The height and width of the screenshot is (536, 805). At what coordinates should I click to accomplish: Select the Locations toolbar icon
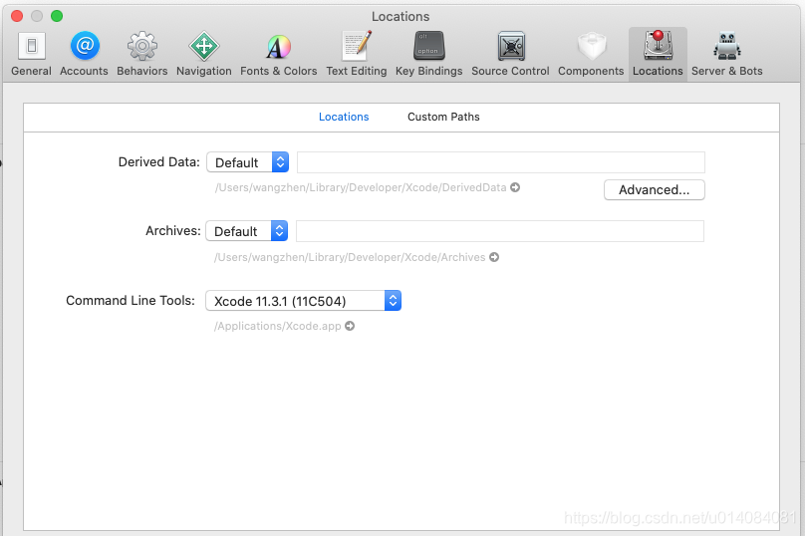coord(658,54)
